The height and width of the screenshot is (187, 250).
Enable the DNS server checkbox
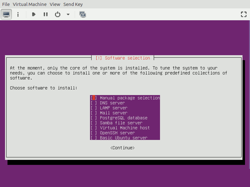(94, 103)
